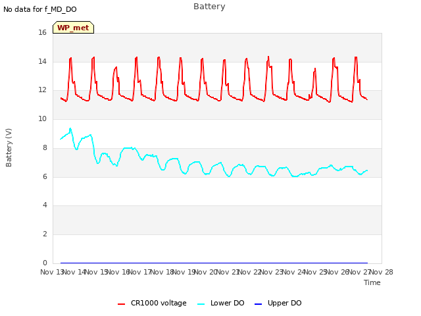The image size is (421, 316).
Task: Click the Nov 13 x-axis tick label
Action: (52, 272)
